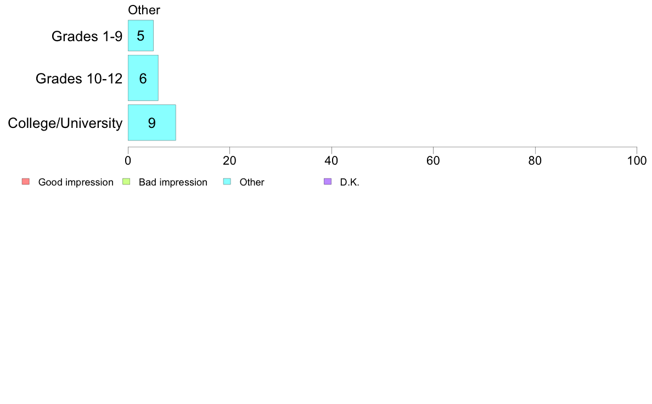Screen dimensions: 652x404
Task: Click the D.K. purple legend swatch
Action: tap(328, 181)
